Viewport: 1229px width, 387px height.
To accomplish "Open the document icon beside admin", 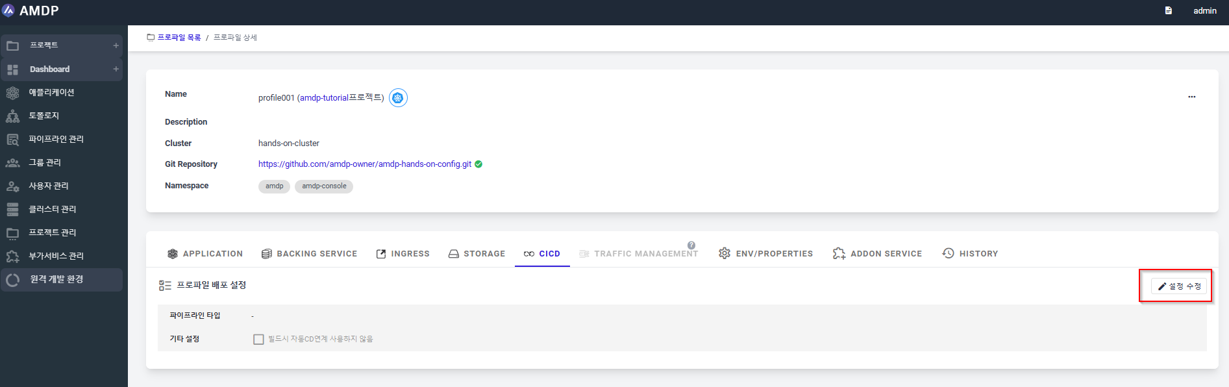I will [1169, 10].
